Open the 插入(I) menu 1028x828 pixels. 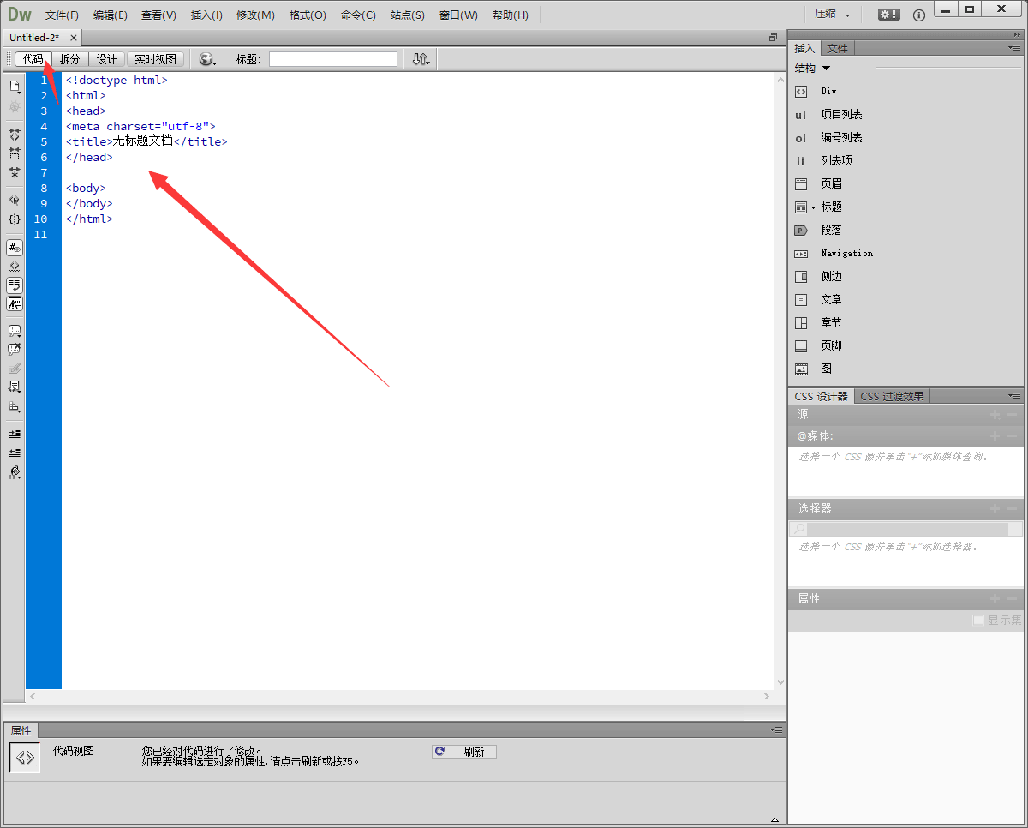206,15
